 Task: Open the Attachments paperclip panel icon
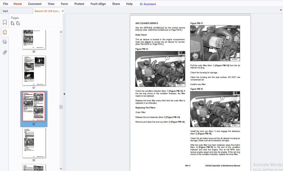(5, 52)
